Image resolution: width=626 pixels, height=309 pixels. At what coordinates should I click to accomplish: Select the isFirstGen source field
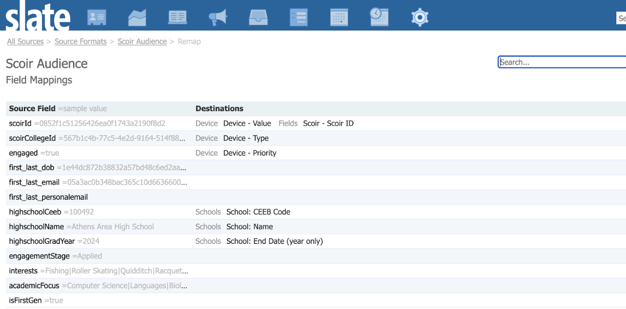(x=25, y=301)
